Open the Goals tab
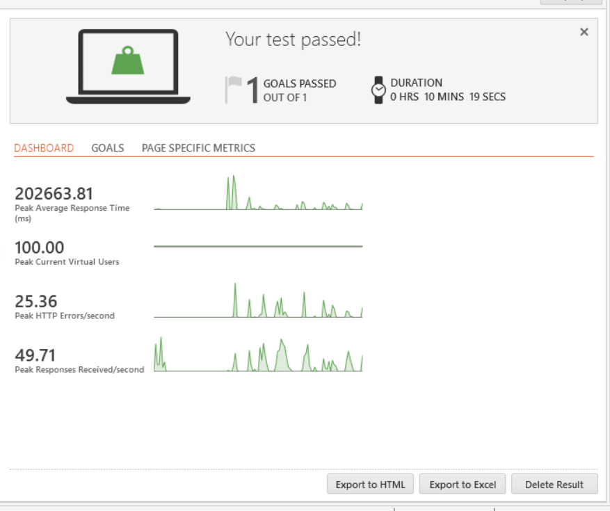This screenshot has width=610, height=511. pyautogui.click(x=108, y=148)
